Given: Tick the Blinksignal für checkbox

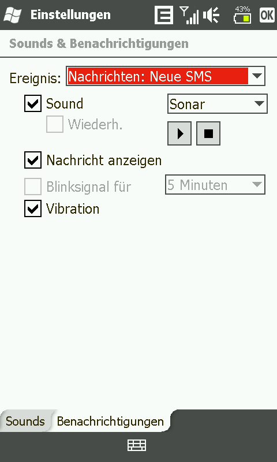Looking at the screenshot, I should click(x=33, y=186).
